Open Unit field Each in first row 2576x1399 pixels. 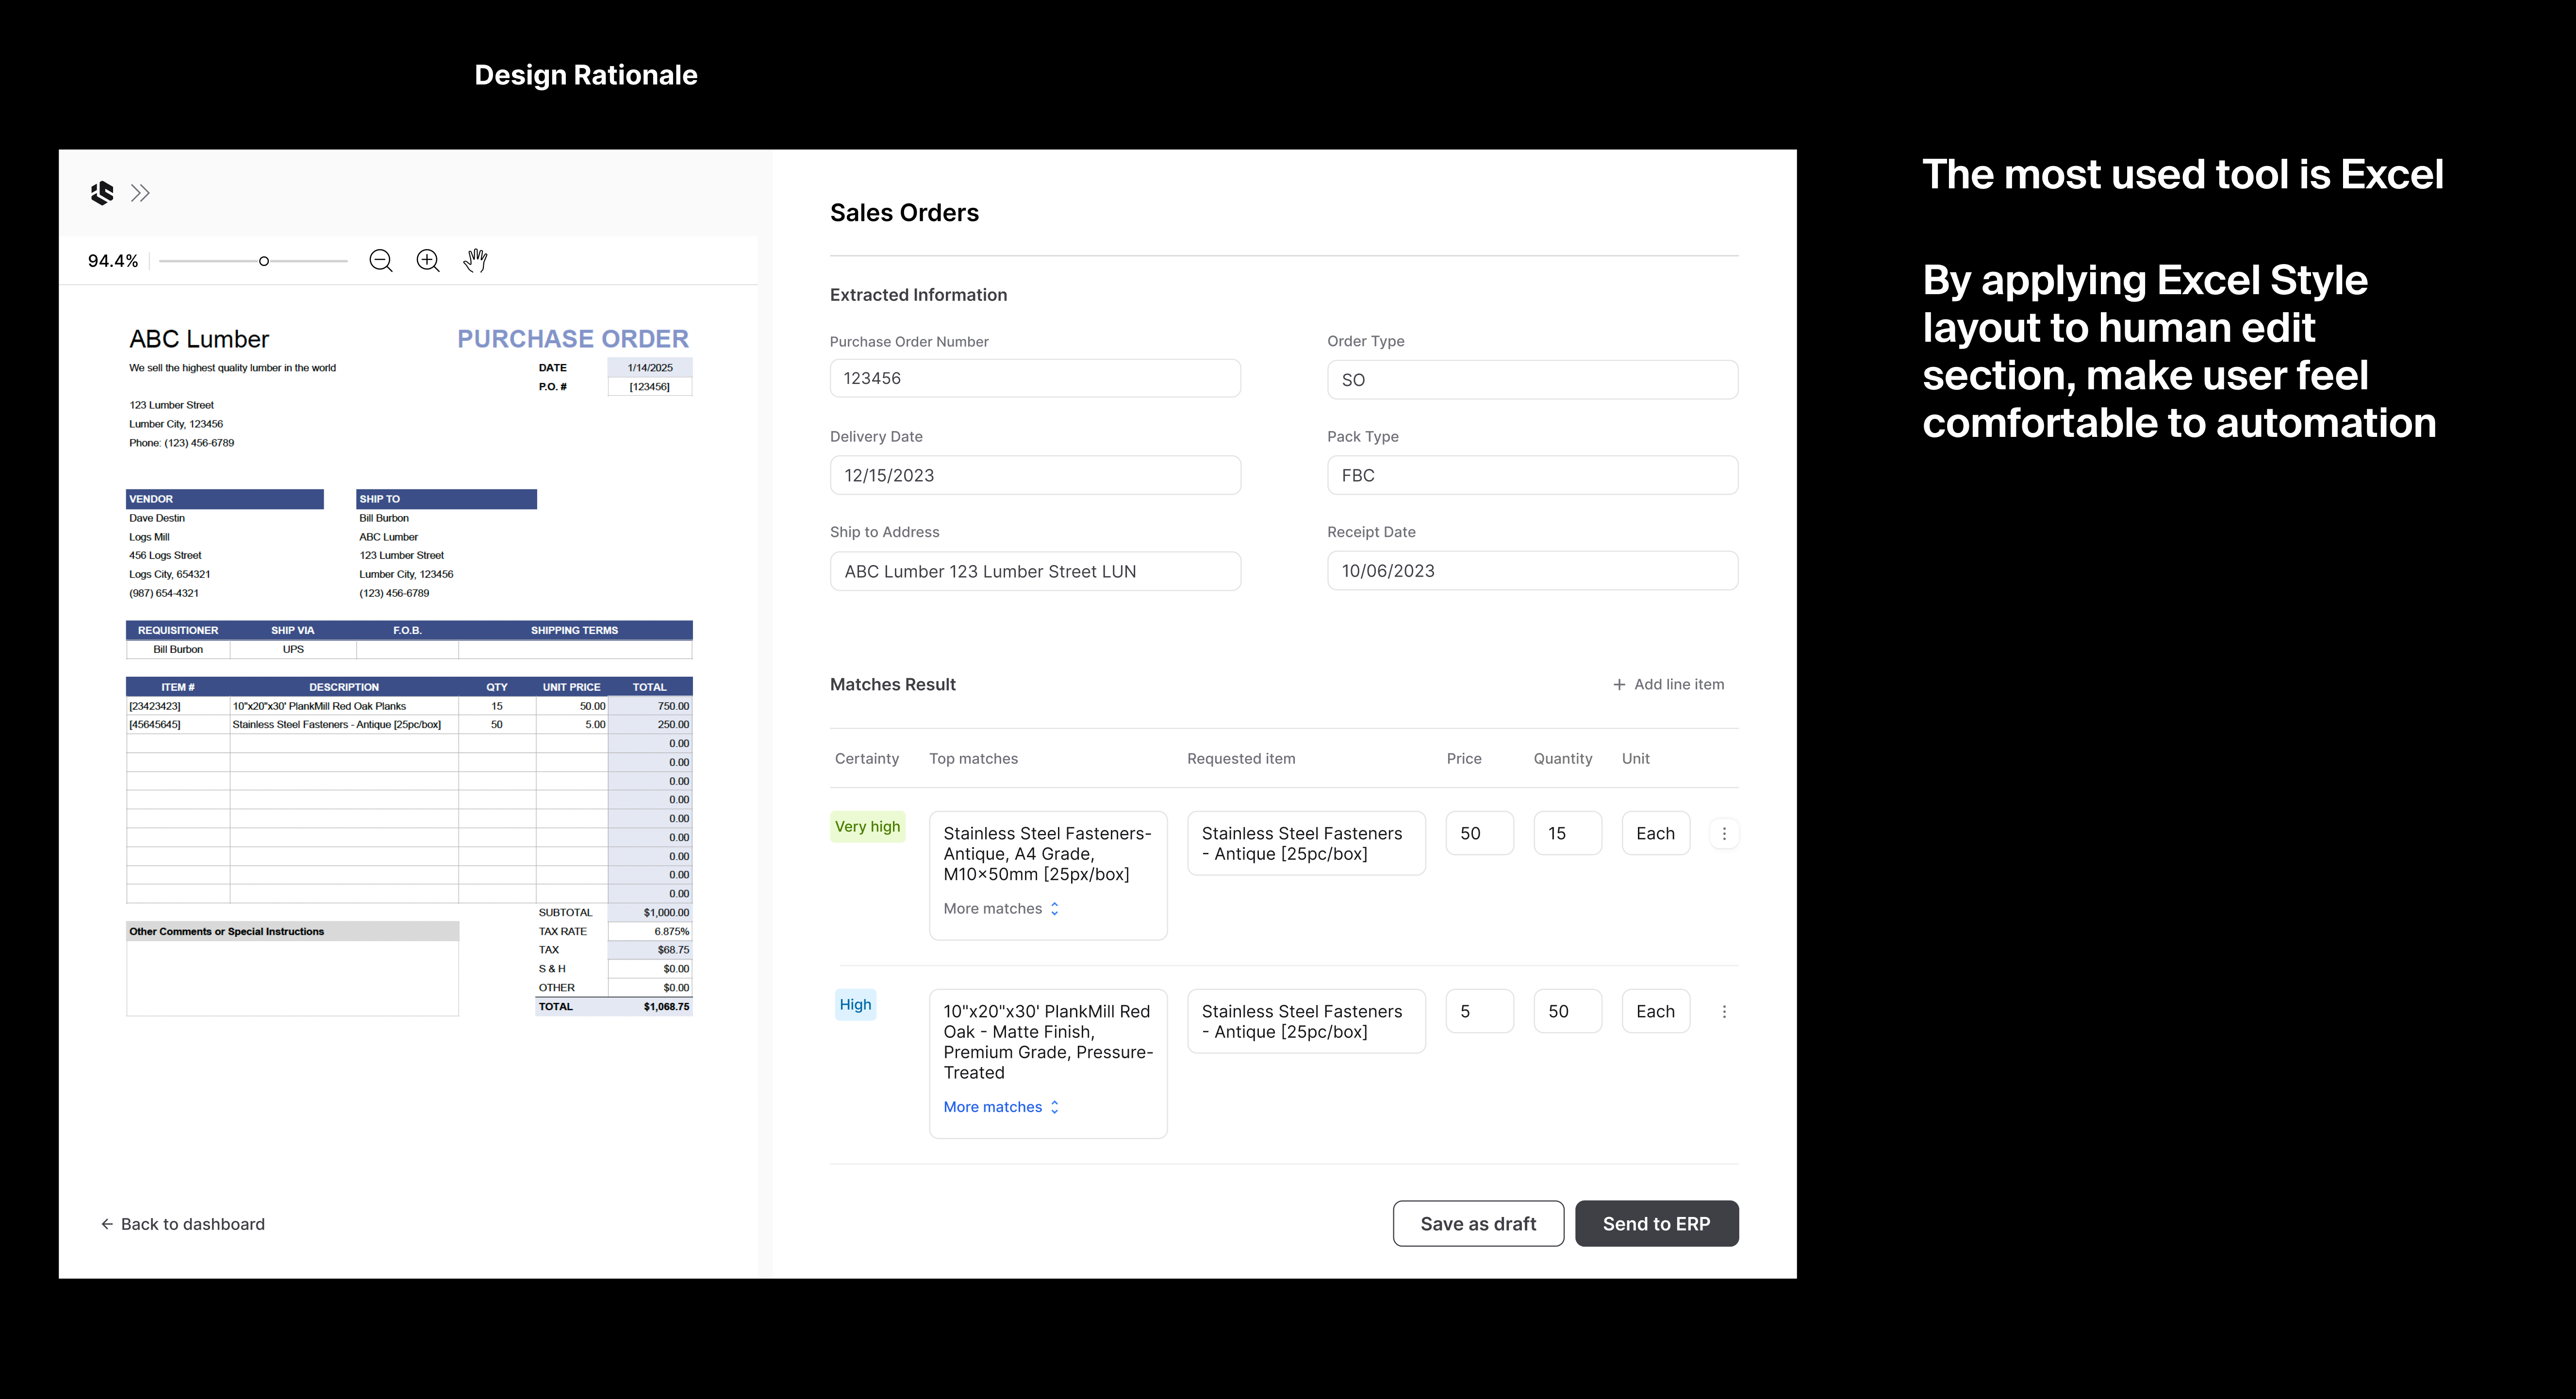[1655, 833]
